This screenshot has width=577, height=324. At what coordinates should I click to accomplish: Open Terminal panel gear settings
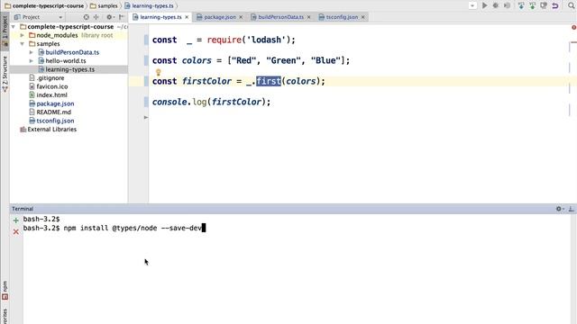[x=560, y=209]
